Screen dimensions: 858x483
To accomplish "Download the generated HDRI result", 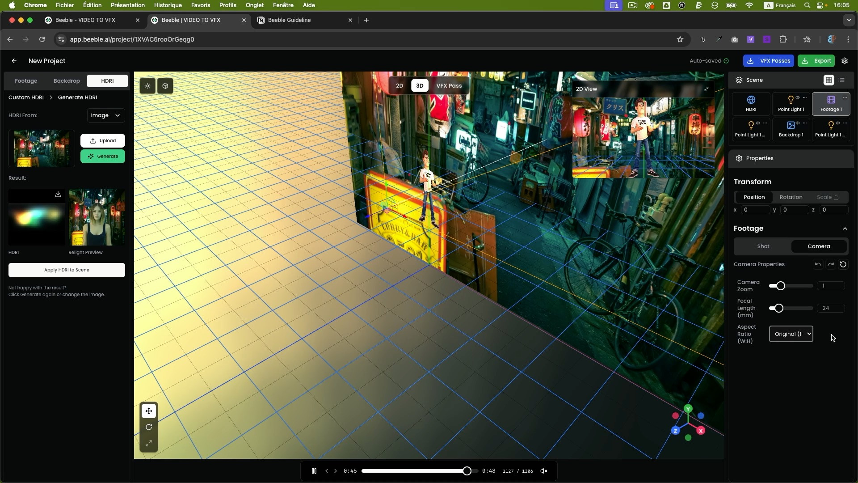I will (58, 194).
